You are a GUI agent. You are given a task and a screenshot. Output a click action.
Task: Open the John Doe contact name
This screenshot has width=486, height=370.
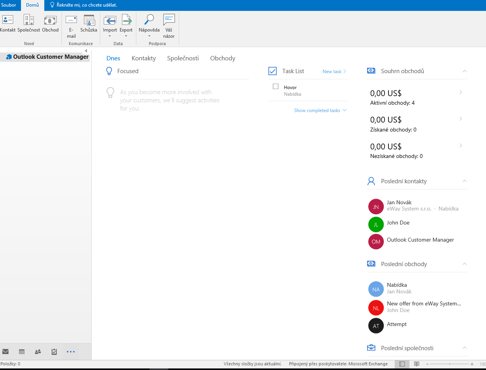click(x=398, y=223)
